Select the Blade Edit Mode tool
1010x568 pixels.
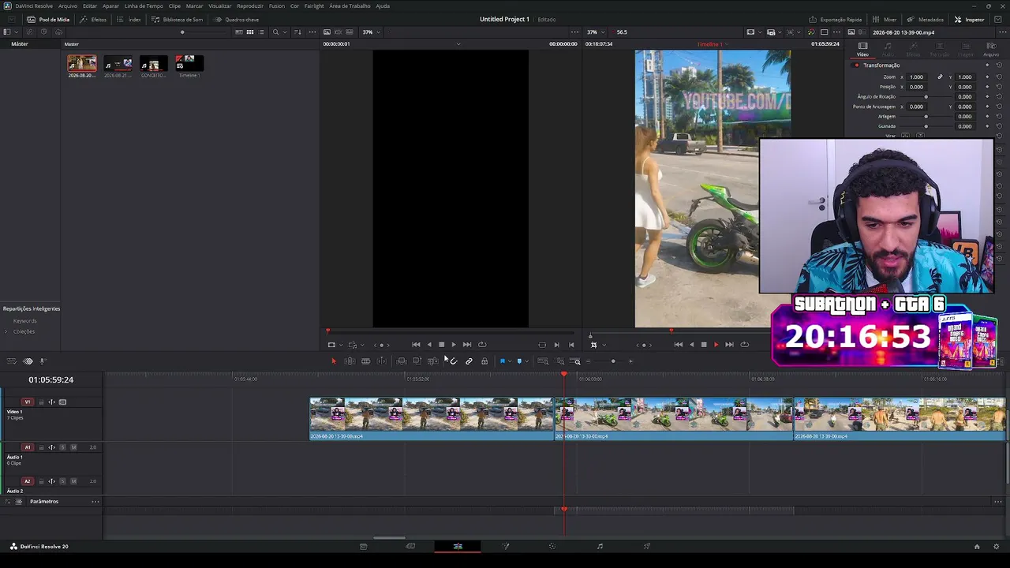pyautogui.click(x=382, y=361)
